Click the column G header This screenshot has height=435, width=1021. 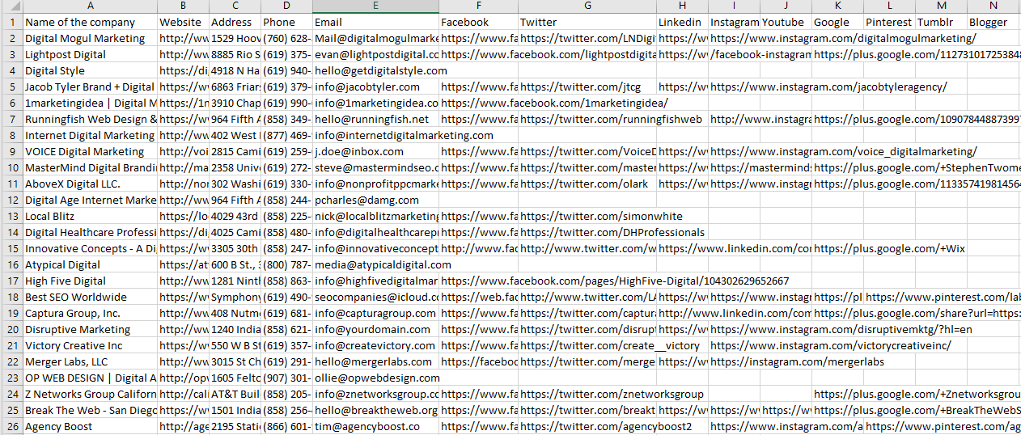click(x=587, y=6)
